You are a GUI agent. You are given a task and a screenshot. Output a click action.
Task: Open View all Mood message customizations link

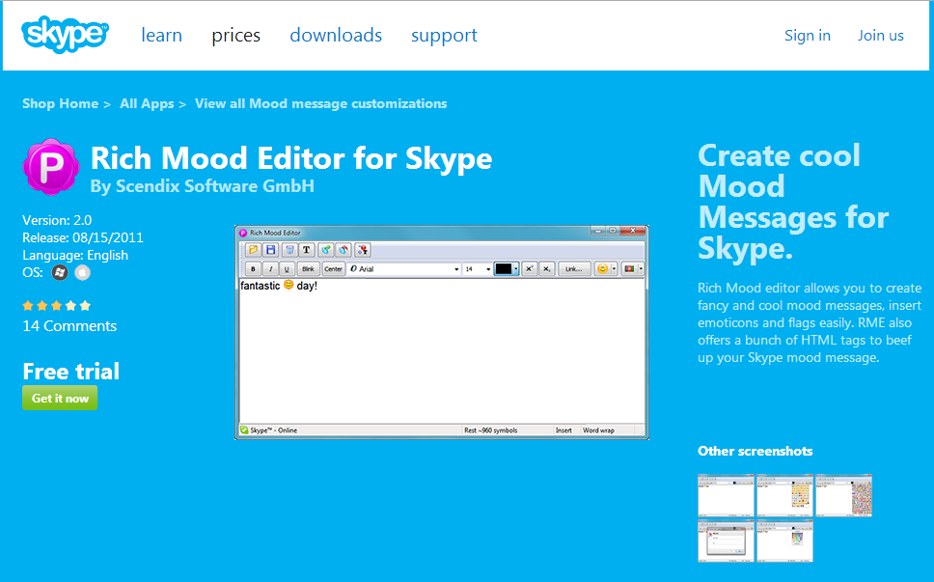pos(321,103)
